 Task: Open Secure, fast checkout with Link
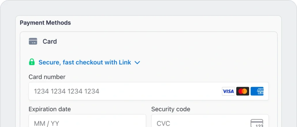85,62
